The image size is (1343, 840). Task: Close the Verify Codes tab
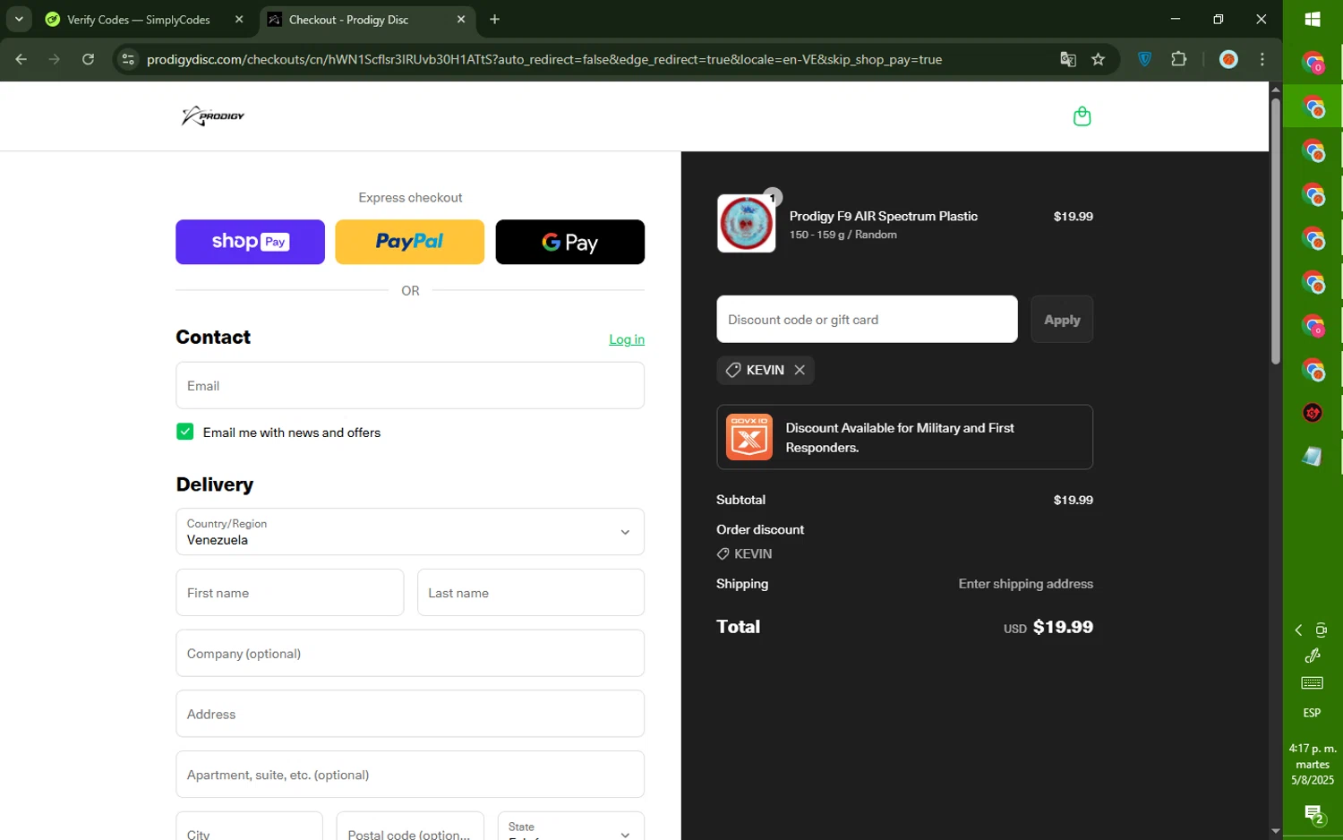[x=239, y=19]
